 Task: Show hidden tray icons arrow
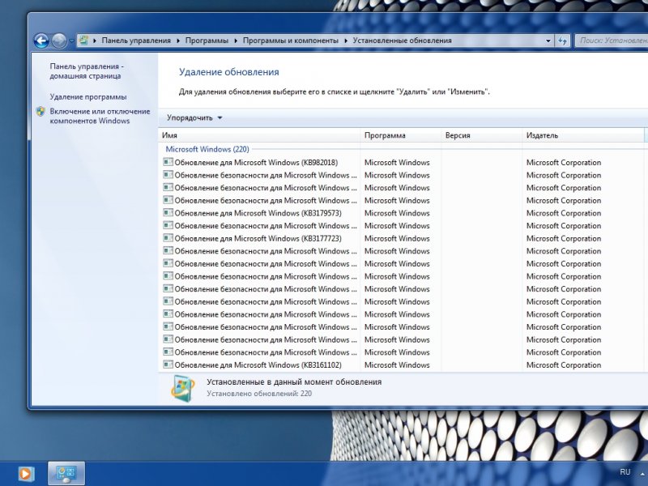643,472
